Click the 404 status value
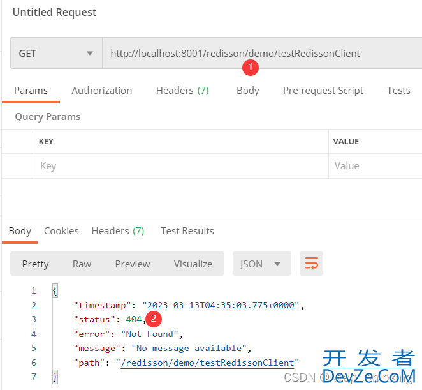 133,319
